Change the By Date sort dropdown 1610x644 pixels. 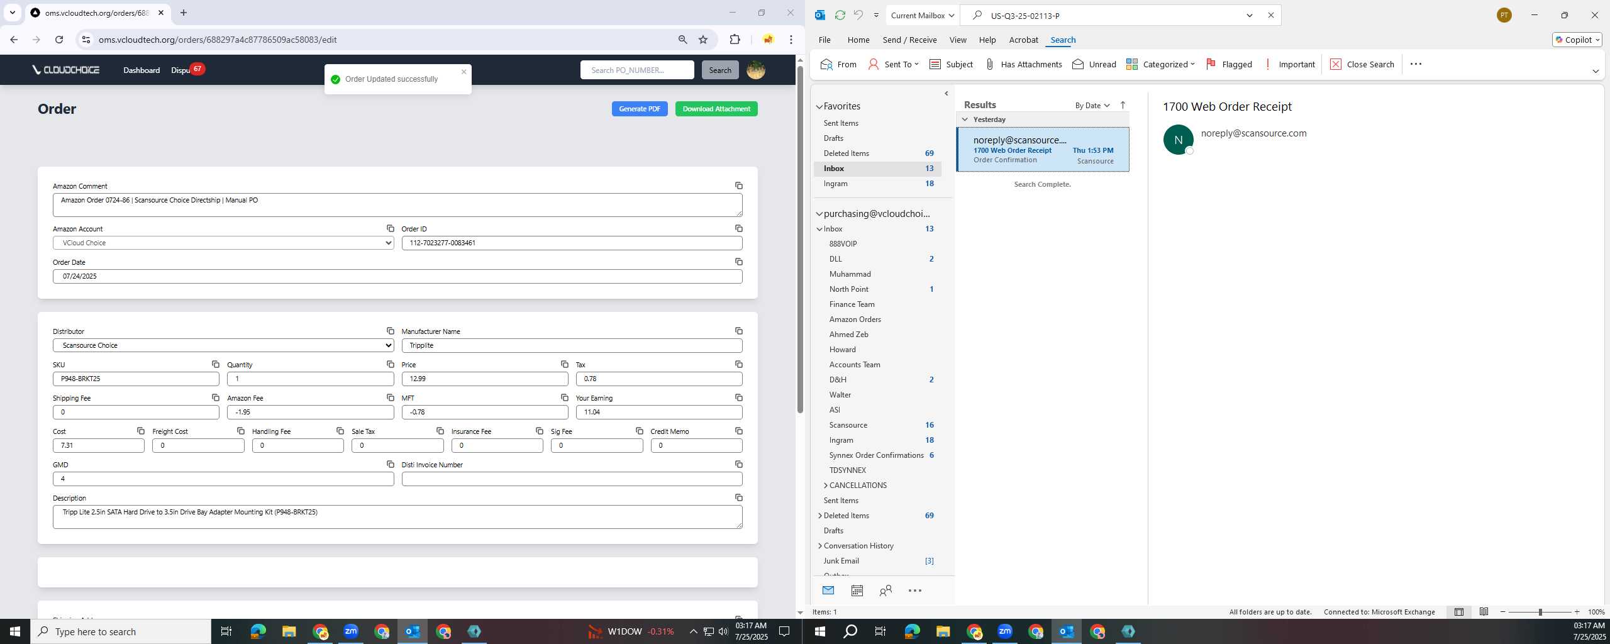click(x=1092, y=105)
